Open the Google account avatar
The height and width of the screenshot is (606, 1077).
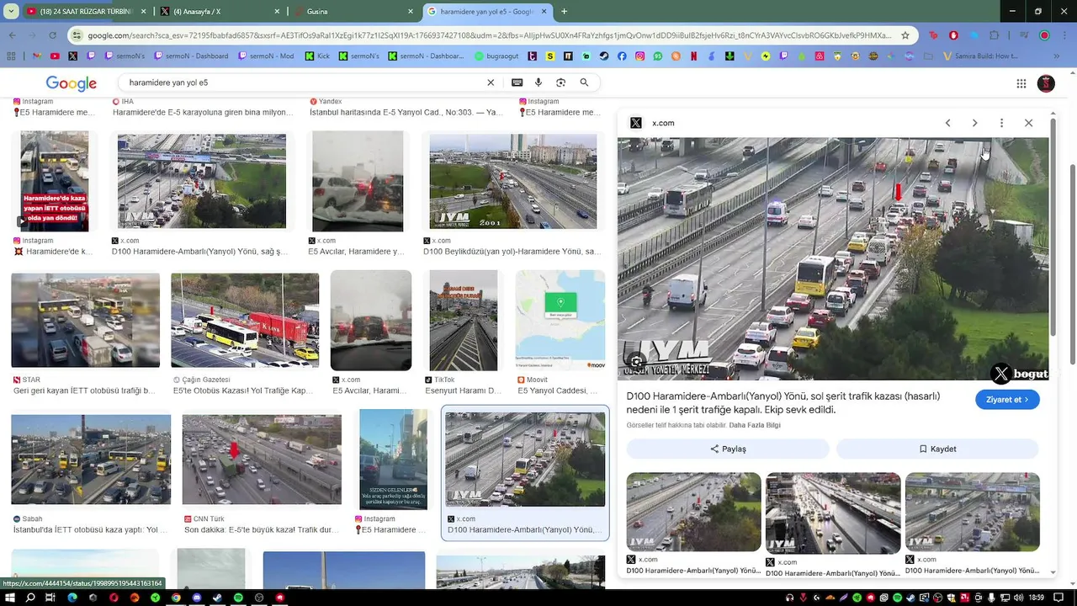(x=1046, y=83)
